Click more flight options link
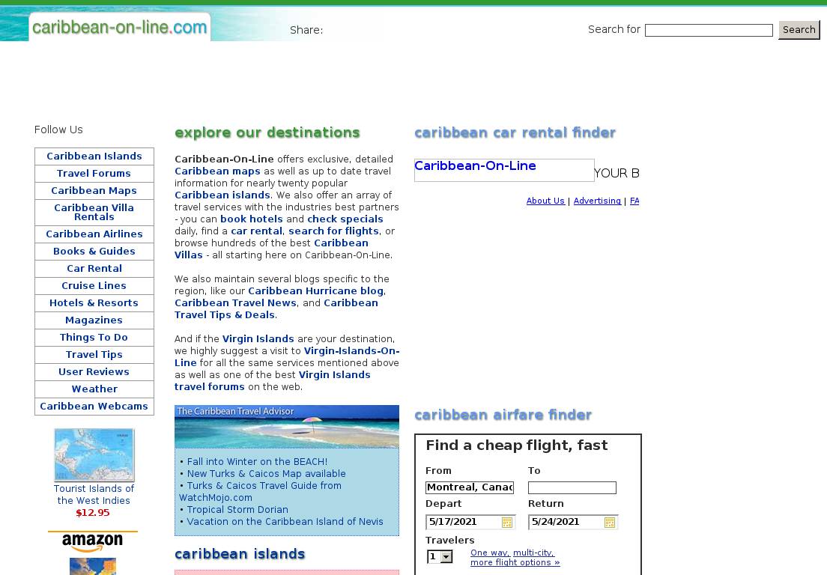 pos(515,562)
